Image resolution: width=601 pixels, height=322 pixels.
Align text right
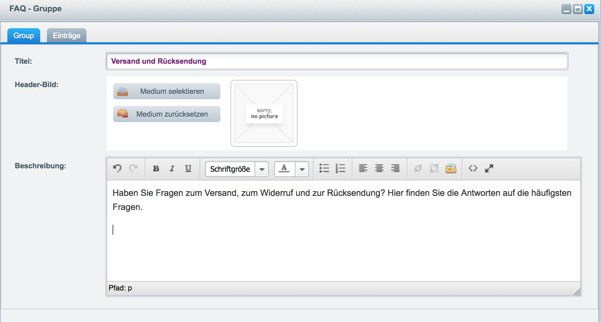pyautogui.click(x=395, y=168)
